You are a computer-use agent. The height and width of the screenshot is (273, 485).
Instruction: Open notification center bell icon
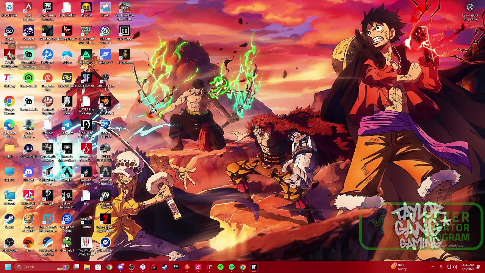click(479, 267)
